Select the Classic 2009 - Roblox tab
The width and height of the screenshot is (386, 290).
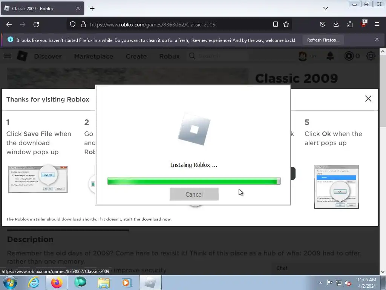(42, 8)
